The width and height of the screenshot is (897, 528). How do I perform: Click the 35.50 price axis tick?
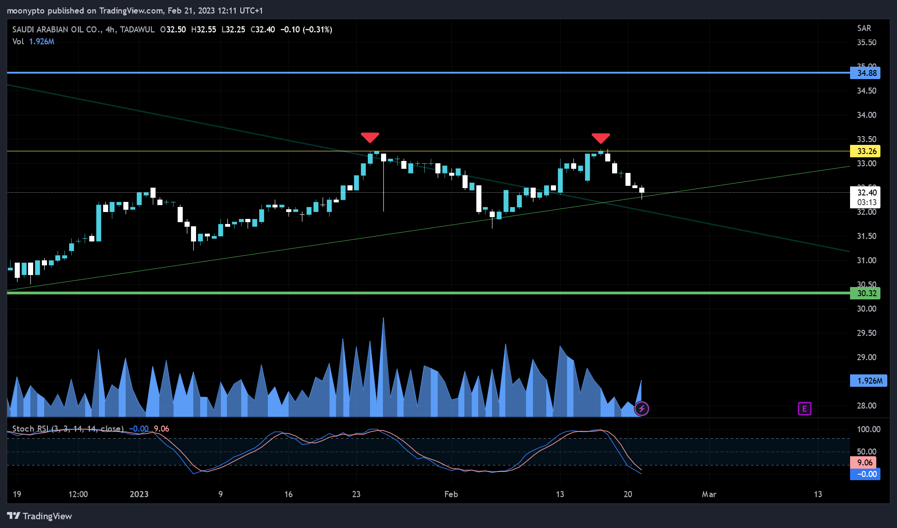tap(866, 42)
